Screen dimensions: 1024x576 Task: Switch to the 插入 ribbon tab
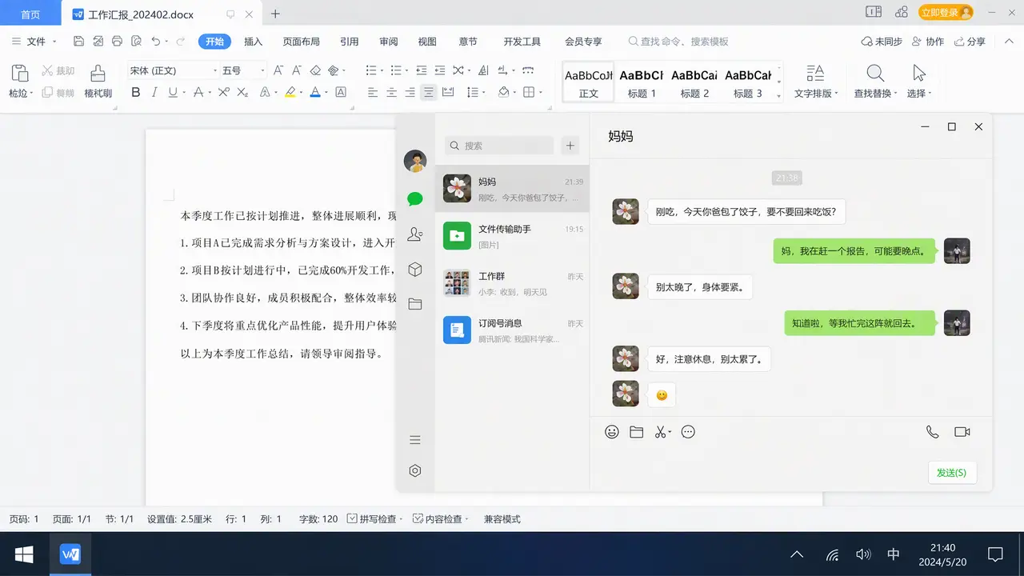click(253, 42)
